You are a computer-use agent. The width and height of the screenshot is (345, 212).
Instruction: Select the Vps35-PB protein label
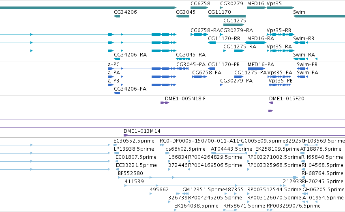281,81
